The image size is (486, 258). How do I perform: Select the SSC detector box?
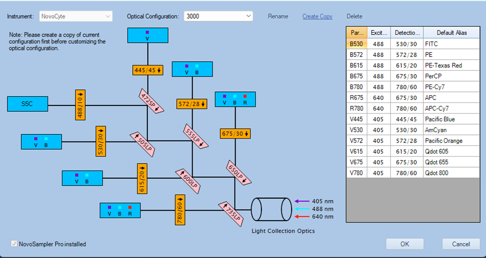tap(28, 104)
